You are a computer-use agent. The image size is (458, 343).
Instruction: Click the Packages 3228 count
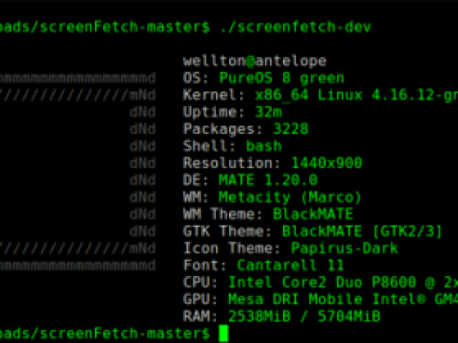290,129
